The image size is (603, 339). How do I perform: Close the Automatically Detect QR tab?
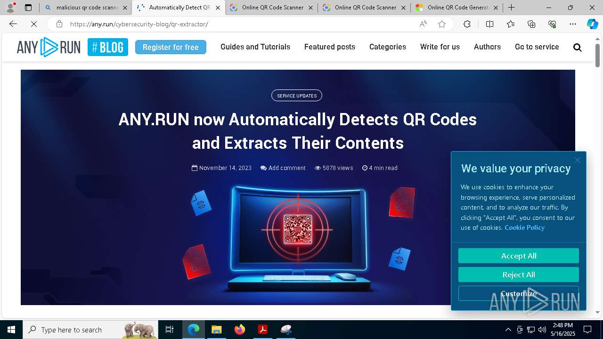click(218, 8)
